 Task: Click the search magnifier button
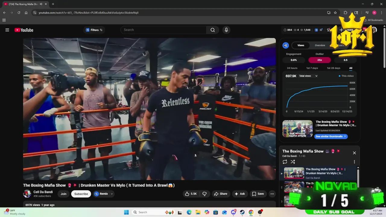tap(213, 30)
